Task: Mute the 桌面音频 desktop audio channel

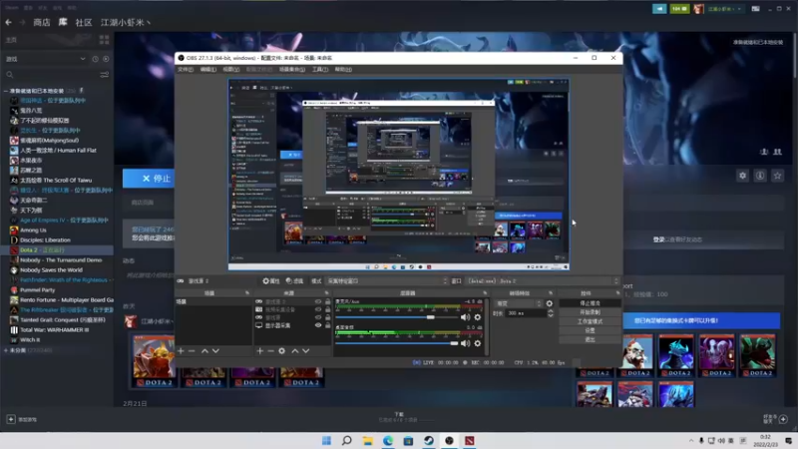Action: click(465, 343)
